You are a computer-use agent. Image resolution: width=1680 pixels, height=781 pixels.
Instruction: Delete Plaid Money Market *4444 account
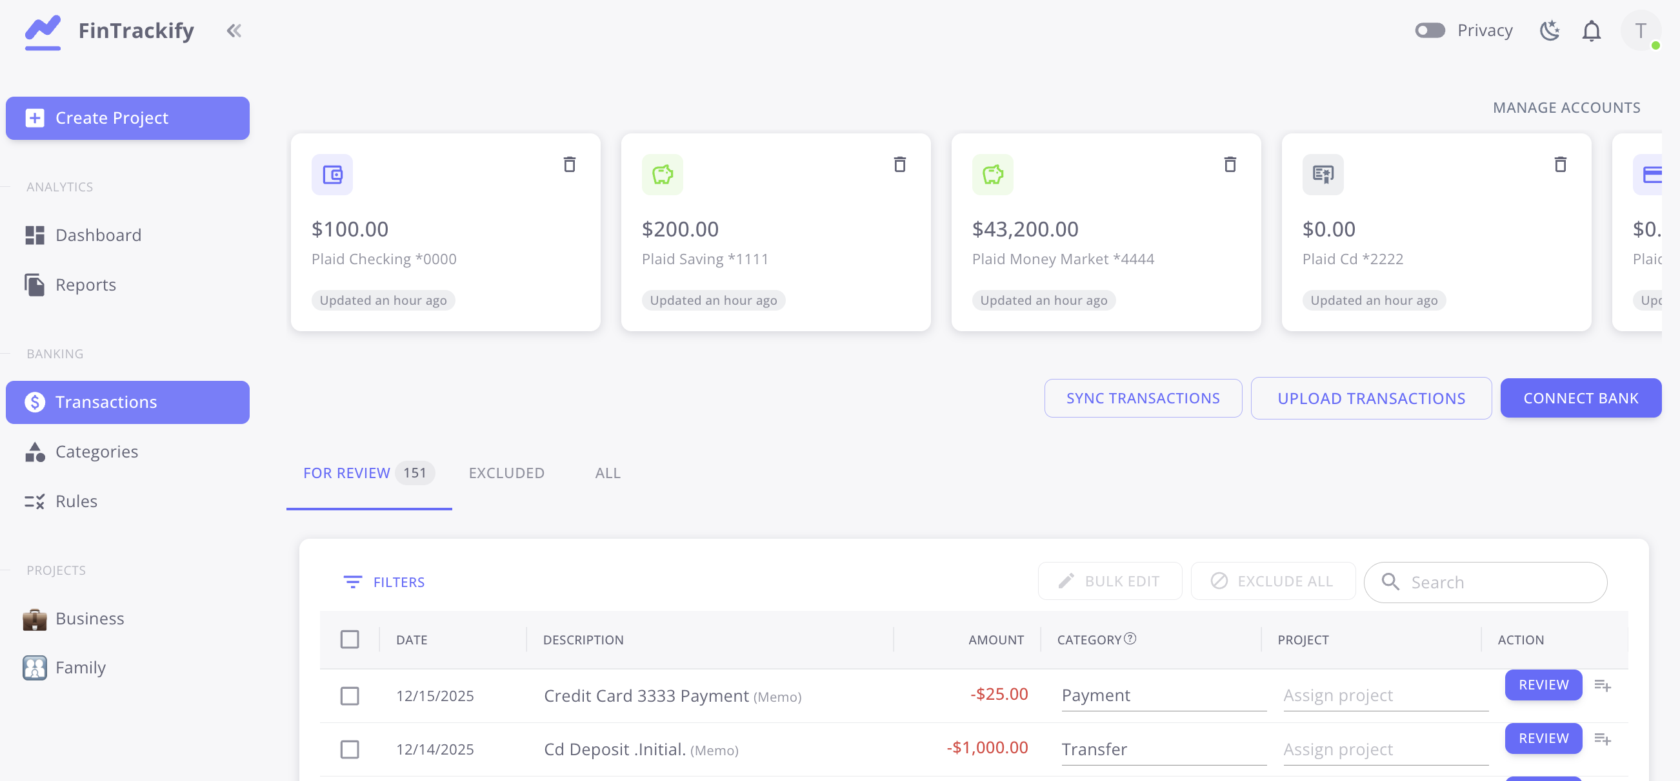(x=1230, y=165)
